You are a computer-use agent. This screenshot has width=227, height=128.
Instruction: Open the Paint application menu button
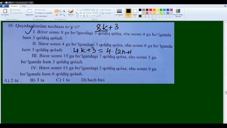click(x=4, y=6)
